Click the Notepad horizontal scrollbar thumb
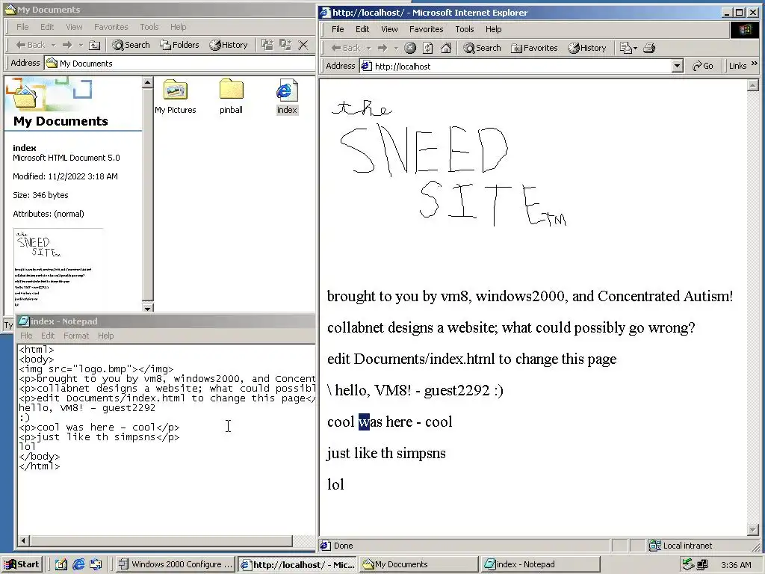 coord(161,540)
